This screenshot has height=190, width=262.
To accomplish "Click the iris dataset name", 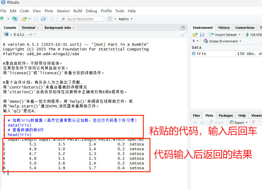I will 201,53.
